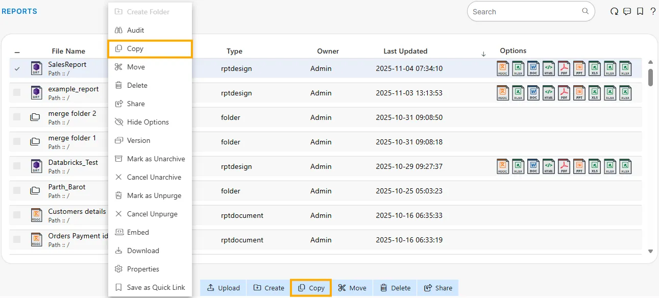The width and height of the screenshot is (659, 298).
Task: Tick the Customers details row checkbox
Action: 17,215
